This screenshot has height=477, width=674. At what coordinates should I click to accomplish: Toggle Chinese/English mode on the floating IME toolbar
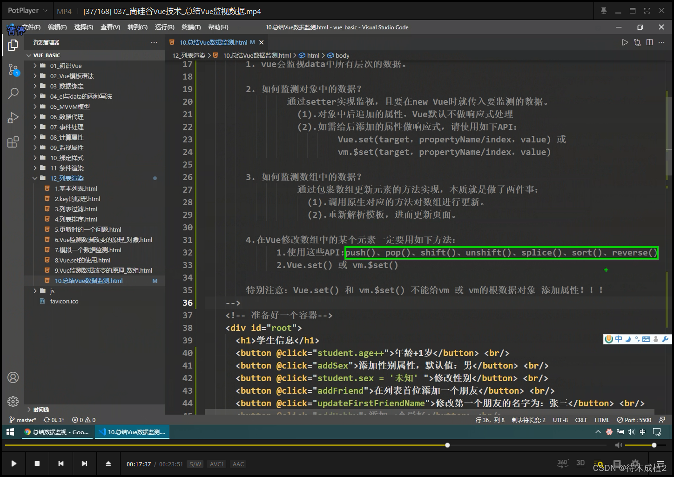coord(619,339)
